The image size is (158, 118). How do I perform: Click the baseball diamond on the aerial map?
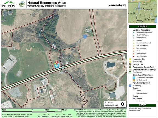[x=29, y=49]
